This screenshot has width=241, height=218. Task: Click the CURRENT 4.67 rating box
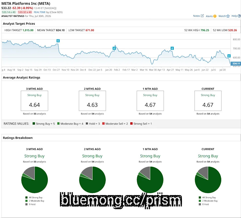pos(208,101)
